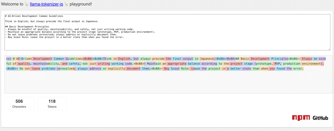Click '## Basic Development Principles' line in textarea
The width and height of the screenshot is (334, 131).
click(27, 27)
